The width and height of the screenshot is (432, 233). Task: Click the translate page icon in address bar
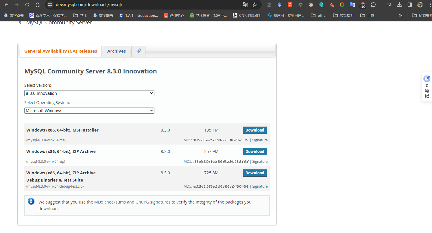click(245, 5)
